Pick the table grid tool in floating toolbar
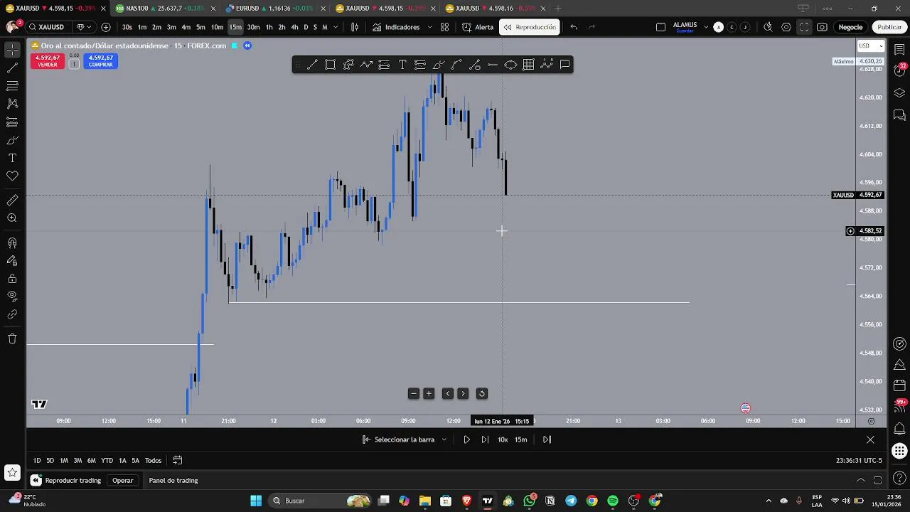Screen dimensions: 910x512 (528, 65)
